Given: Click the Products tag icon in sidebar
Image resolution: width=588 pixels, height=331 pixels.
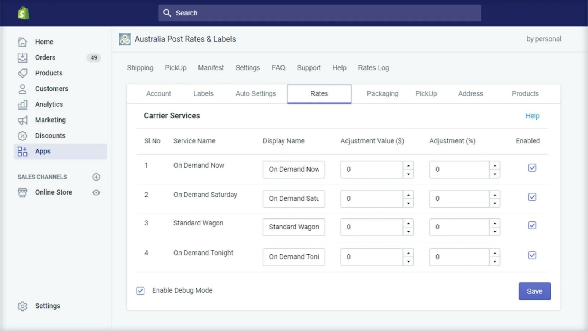Looking at the screenshot, I should coord(22,73).
